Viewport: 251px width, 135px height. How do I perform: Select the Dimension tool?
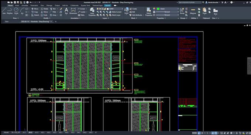click(73, 11)
